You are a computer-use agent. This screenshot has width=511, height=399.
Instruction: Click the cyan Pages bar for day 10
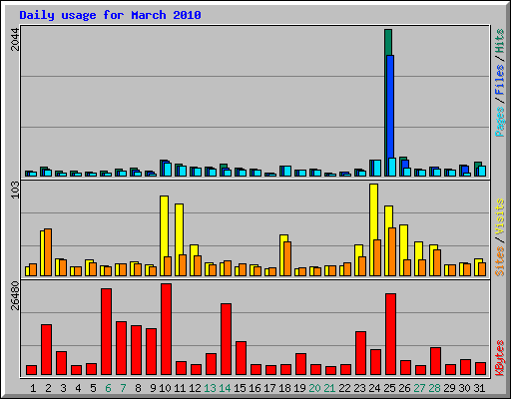click(168, 170)
